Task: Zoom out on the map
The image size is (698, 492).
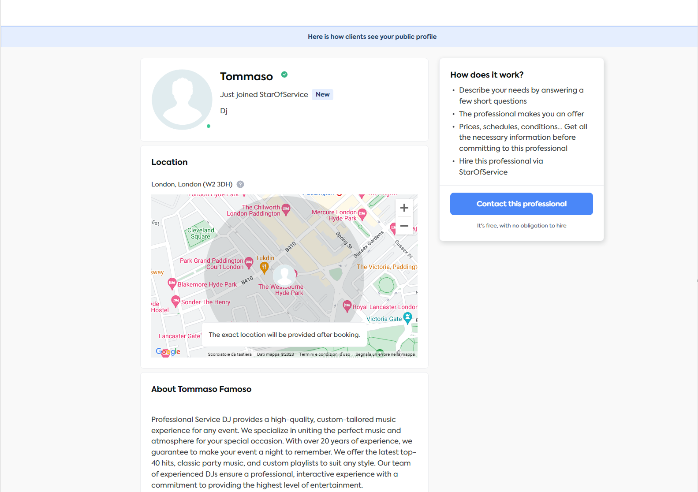Action: [x=404, y=226]
